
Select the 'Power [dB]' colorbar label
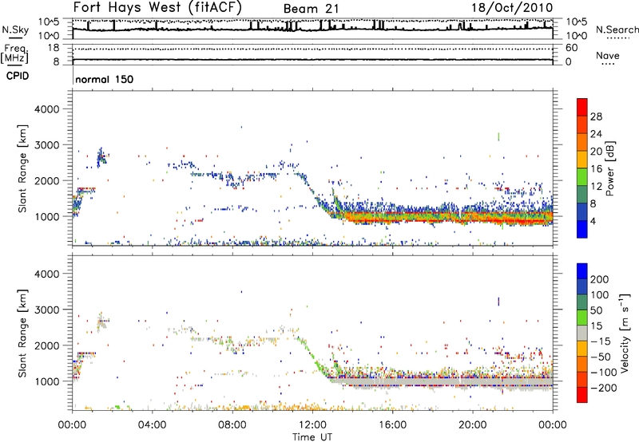coord(610,168)
